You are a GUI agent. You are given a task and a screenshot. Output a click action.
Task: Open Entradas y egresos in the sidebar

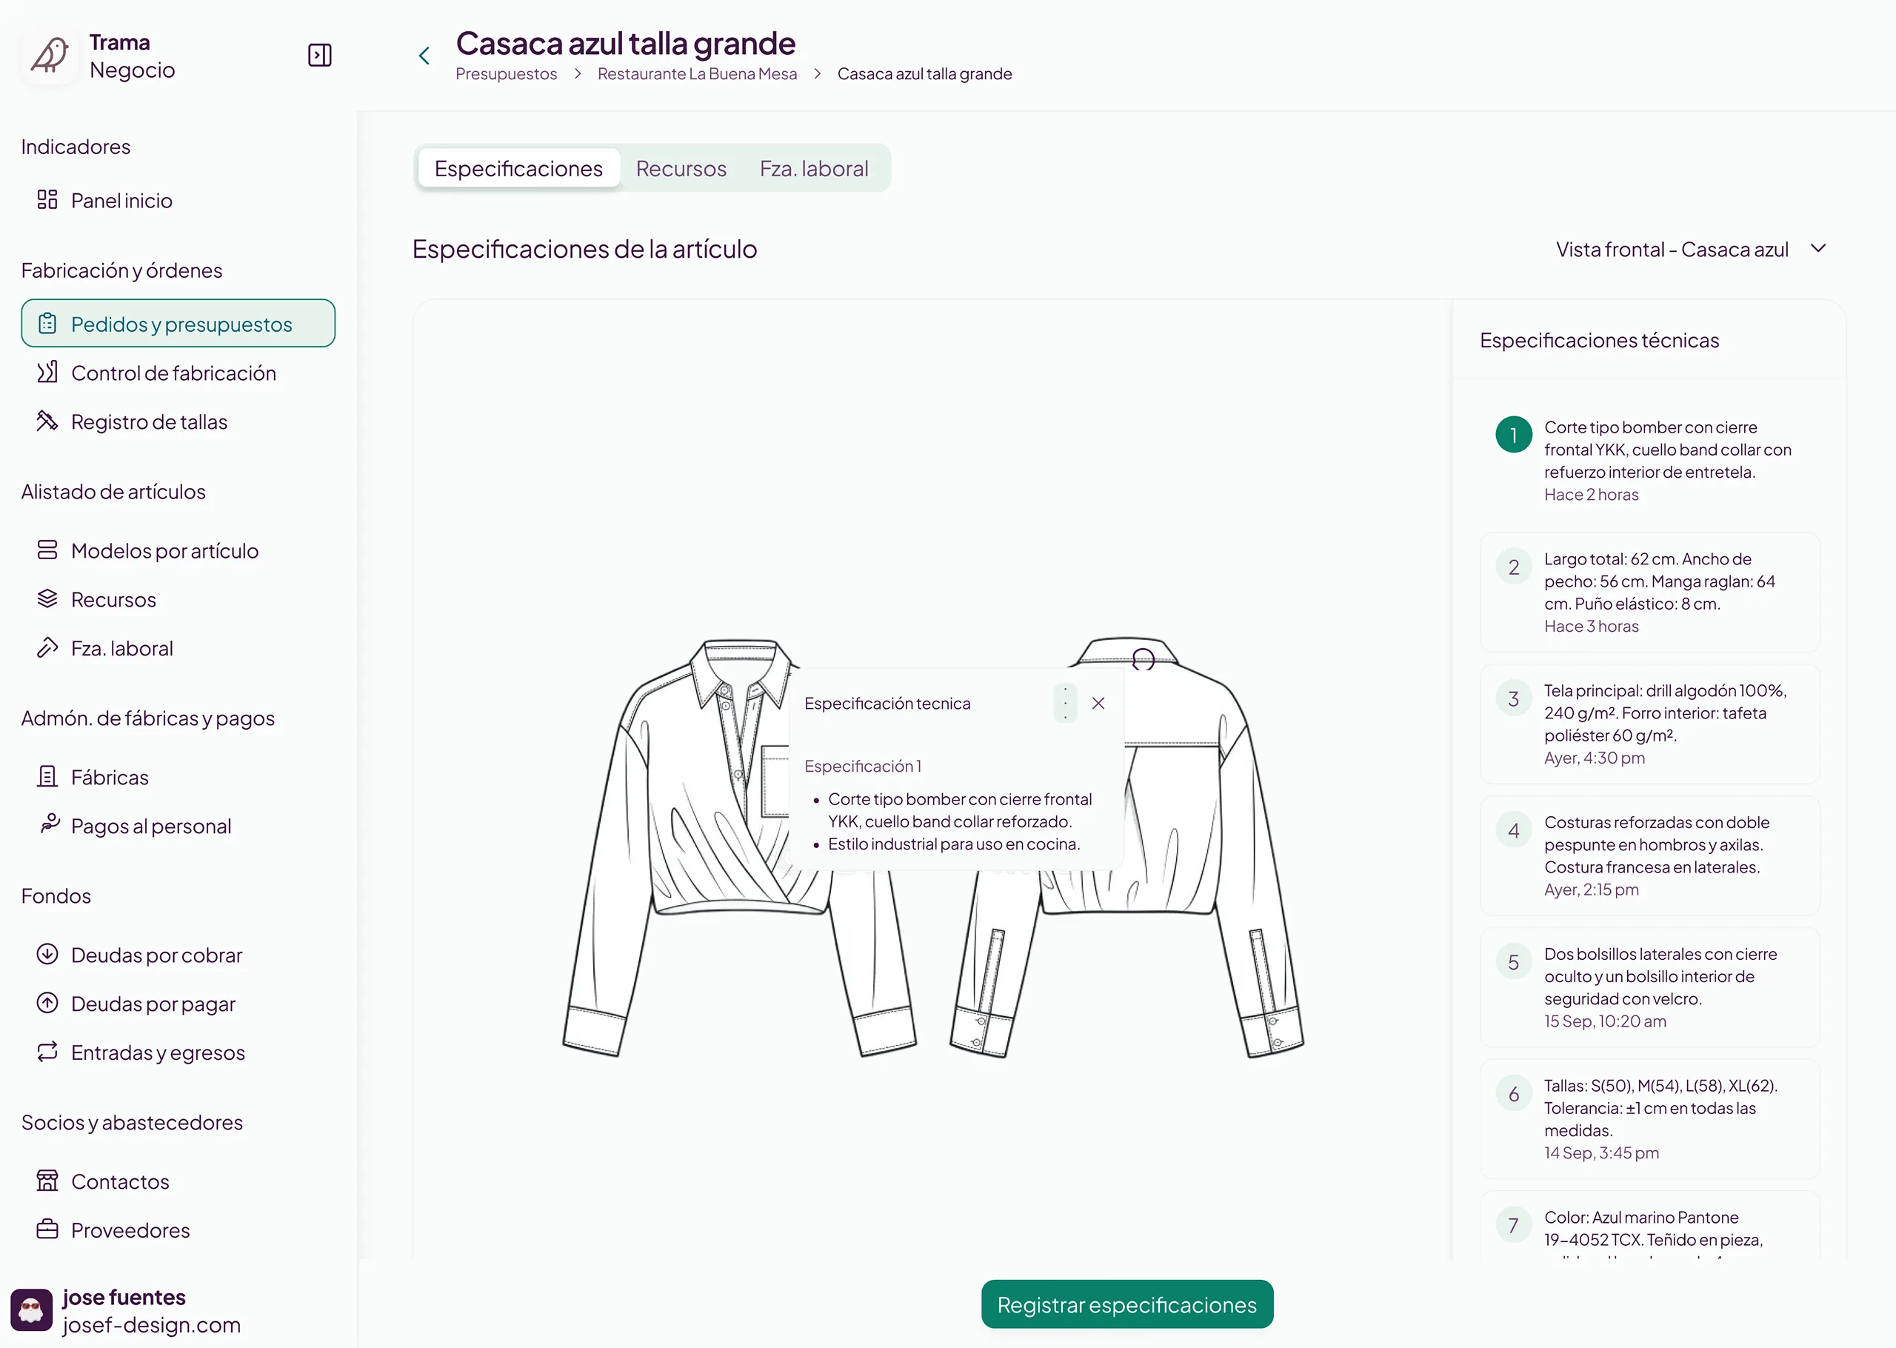tap(178, 1052)
